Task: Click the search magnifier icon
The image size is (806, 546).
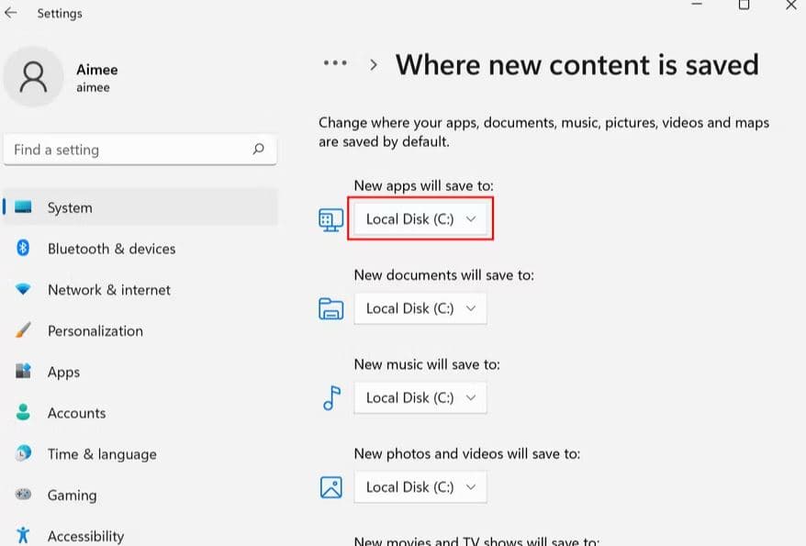Action: pyautogui.click(x=259, y=149)
